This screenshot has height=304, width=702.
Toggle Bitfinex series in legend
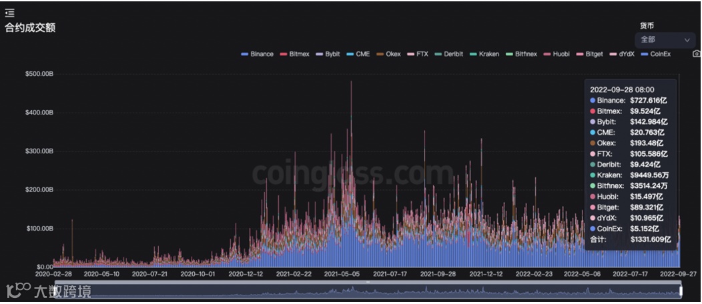(x=520, y=54)
